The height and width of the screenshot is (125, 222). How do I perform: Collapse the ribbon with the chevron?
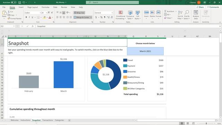[220, 22]
